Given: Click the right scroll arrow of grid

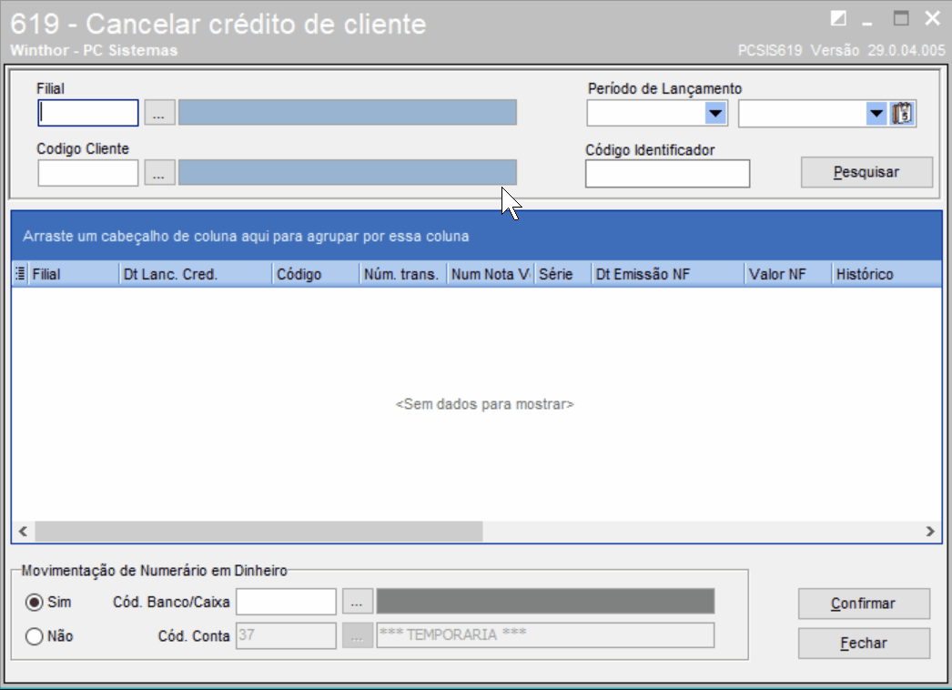Looking at the screenshot, I should click(x=929, y=532).
